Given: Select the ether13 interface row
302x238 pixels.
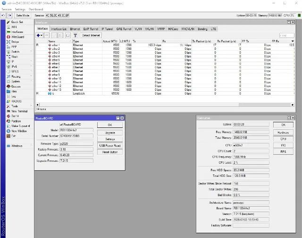Looking at the screenshot, I should click(x=165, y=90).
